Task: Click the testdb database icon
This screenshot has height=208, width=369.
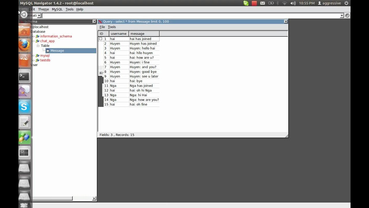Action: coord(37,60)
